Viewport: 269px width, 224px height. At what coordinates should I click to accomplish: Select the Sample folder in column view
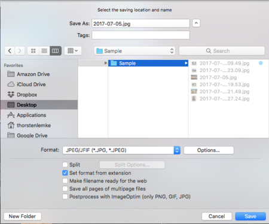[x=148, y=63]
